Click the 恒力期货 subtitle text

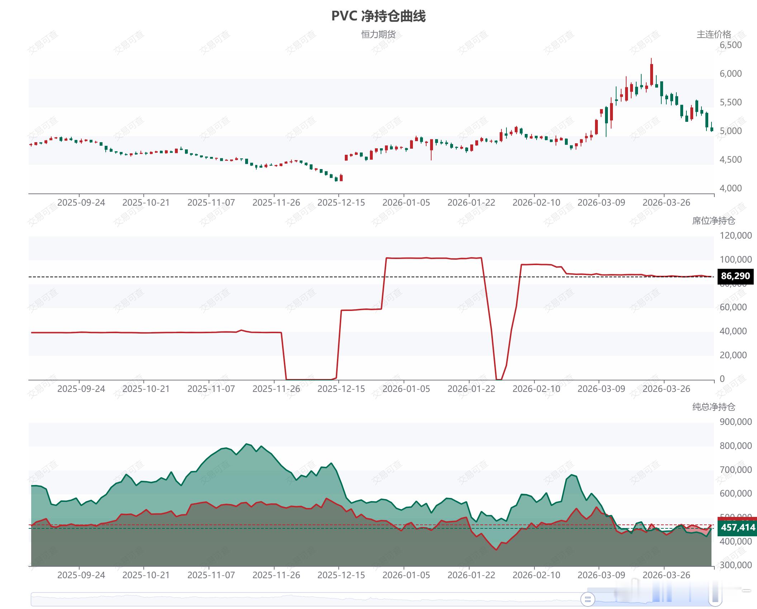(378, 34)
